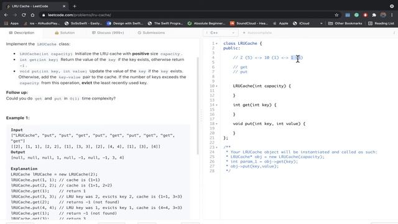This screenshot has width=398, height=224.
Task: Open the C++ language dropdown
Action: tap(220, 33)
